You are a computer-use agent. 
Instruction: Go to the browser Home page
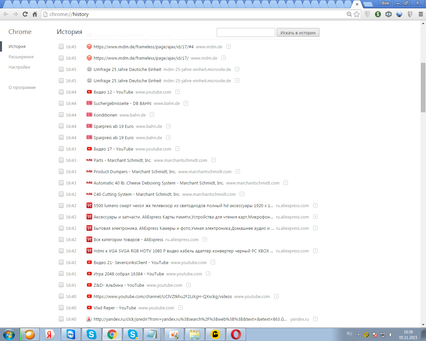(35, 14)
